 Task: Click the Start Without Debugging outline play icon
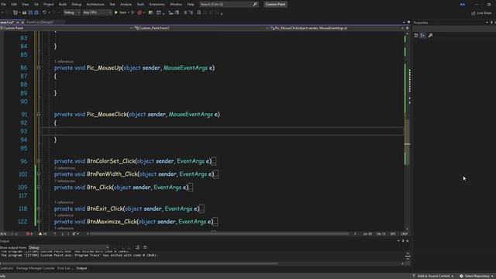133,12
